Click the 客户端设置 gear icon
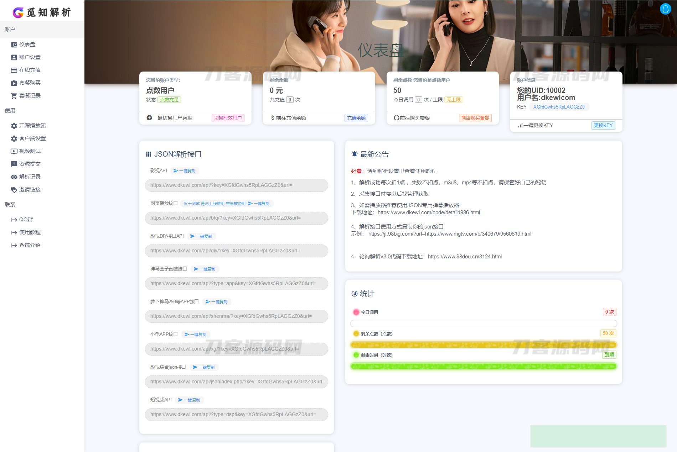Screen dimensions: 677x452 14,138
